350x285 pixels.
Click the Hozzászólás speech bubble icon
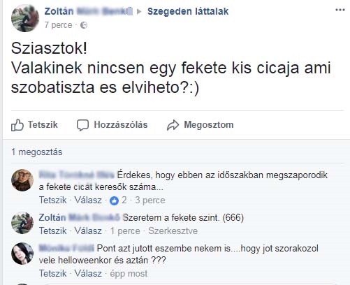[x=82, y=125]
